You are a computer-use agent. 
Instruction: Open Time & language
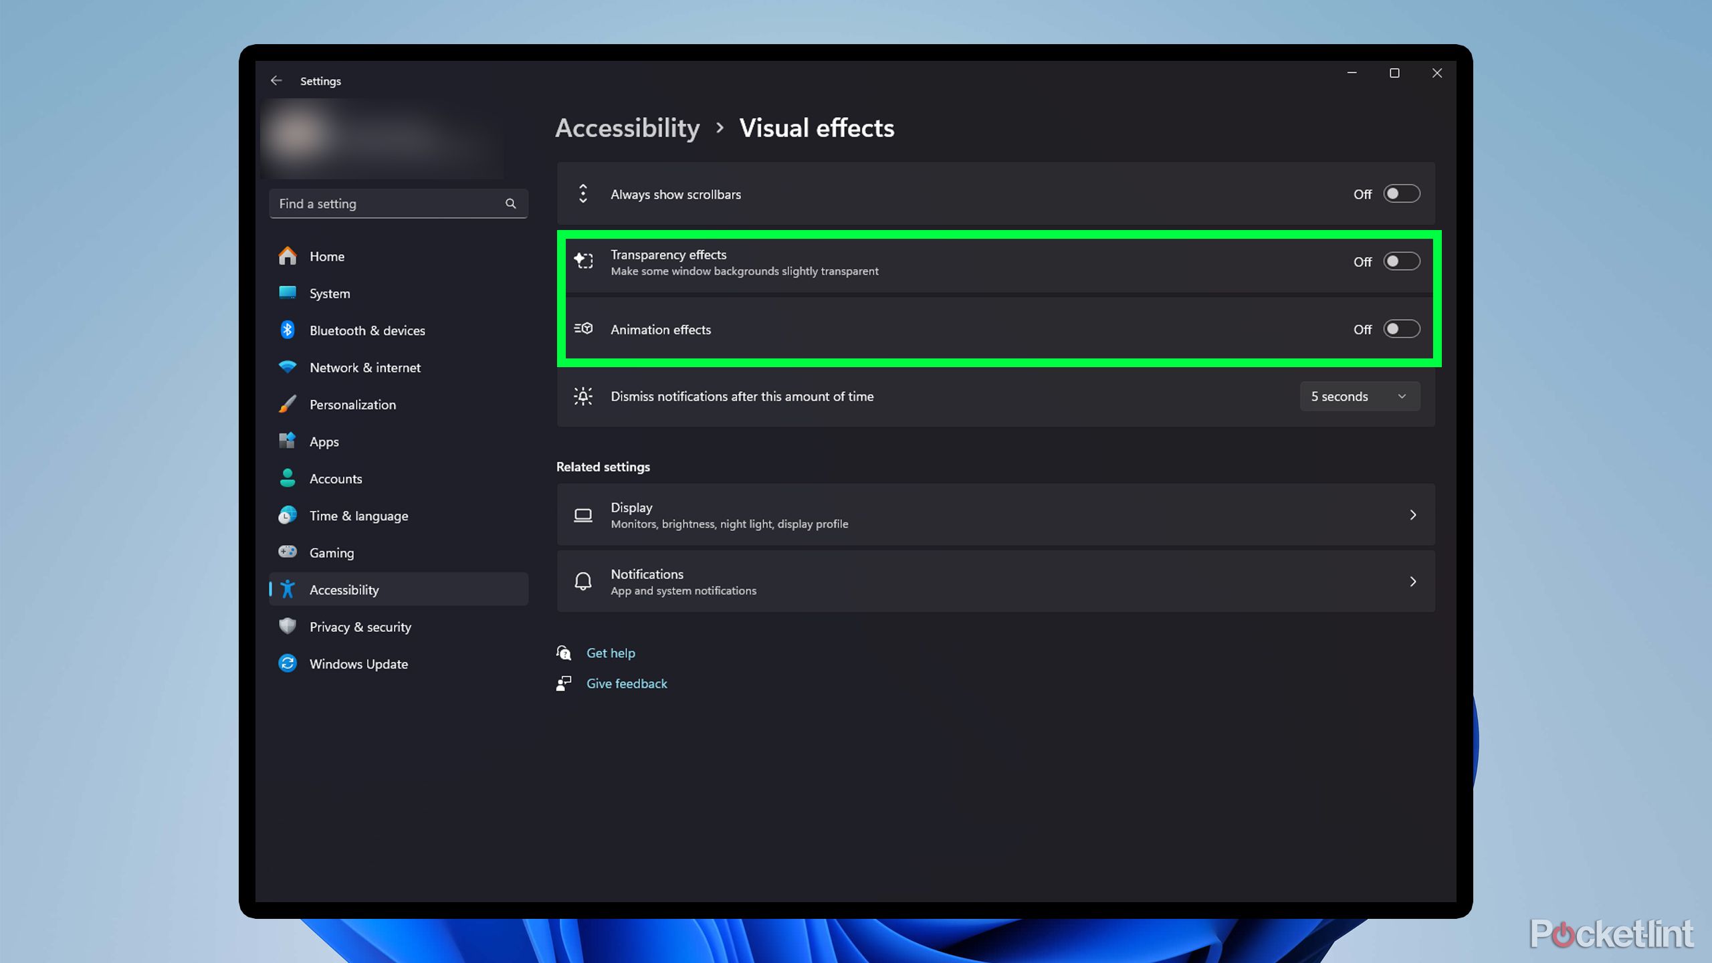[x=399, y=516]
